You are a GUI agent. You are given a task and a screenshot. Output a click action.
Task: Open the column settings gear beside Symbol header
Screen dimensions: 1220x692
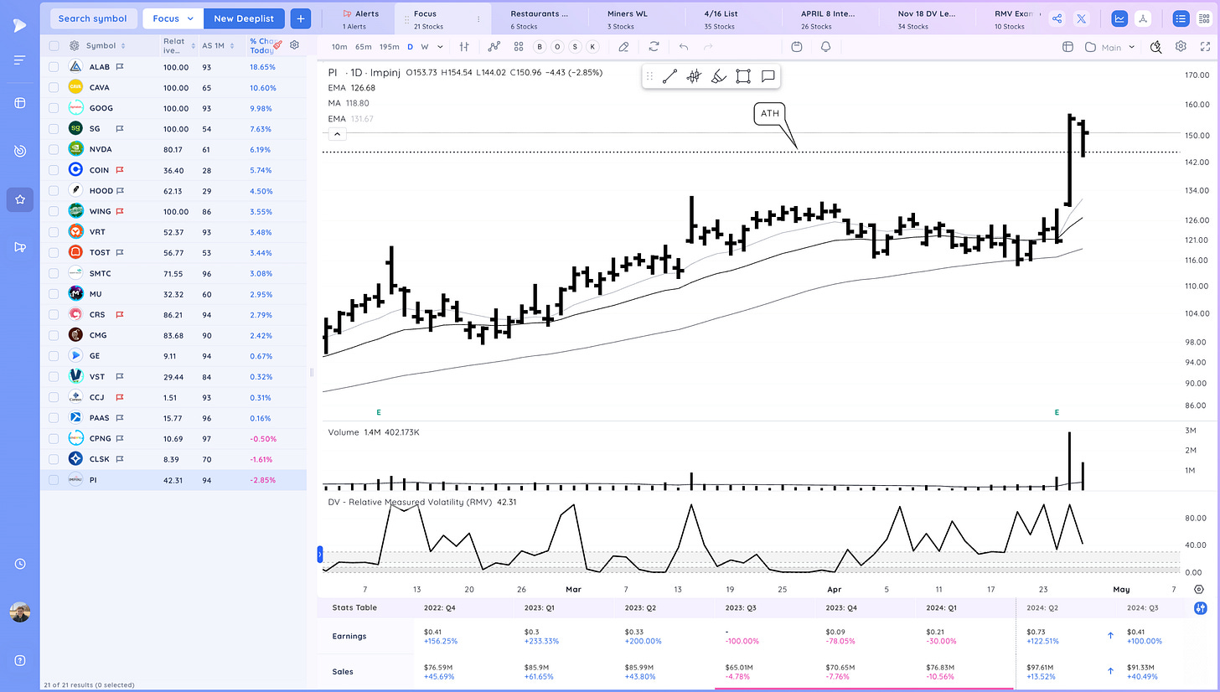(x=75, y=46)
